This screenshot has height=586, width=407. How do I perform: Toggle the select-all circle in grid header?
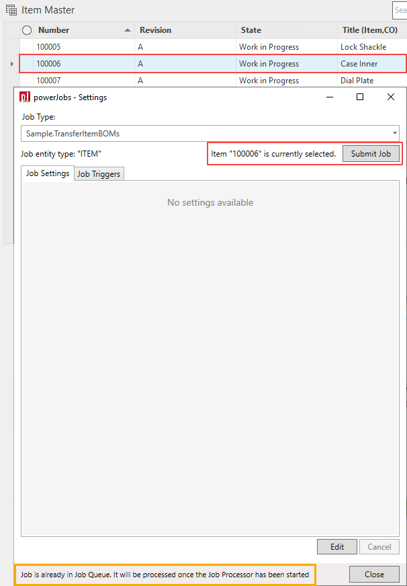27,30
